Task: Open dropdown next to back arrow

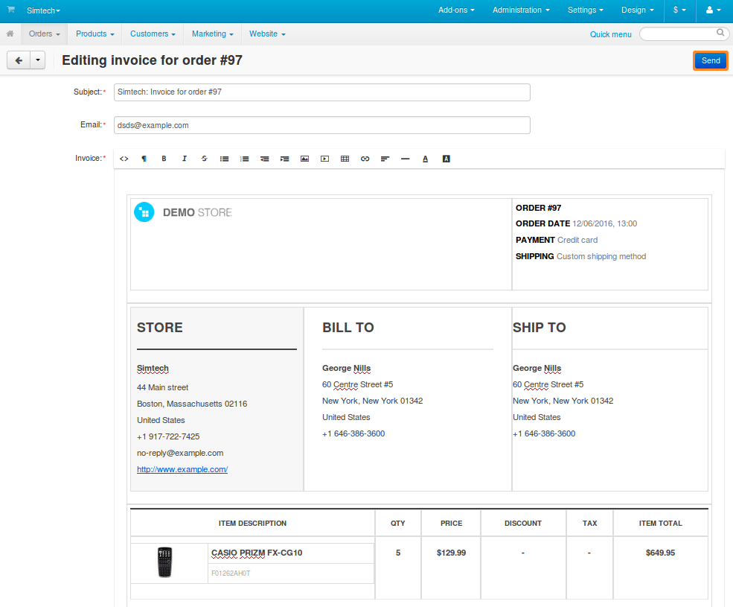Action: (38, 60)
